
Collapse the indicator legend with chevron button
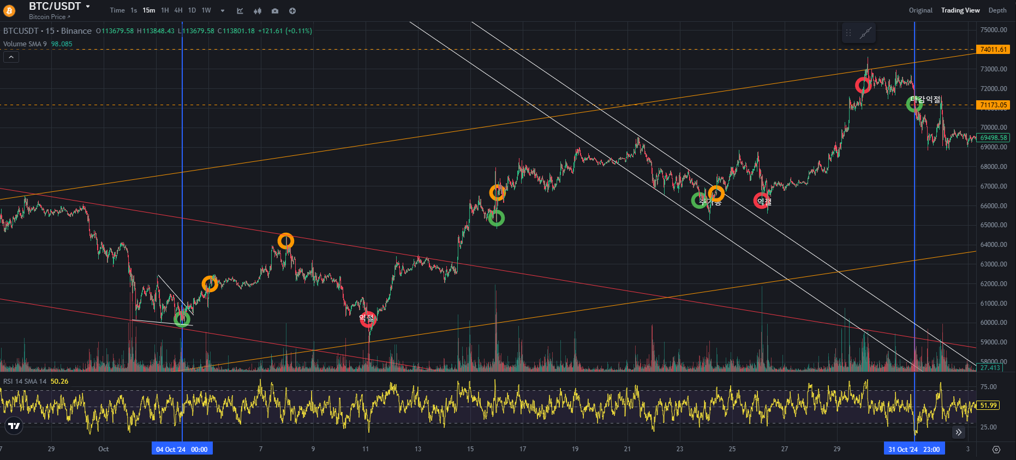[x=11, y=57]
